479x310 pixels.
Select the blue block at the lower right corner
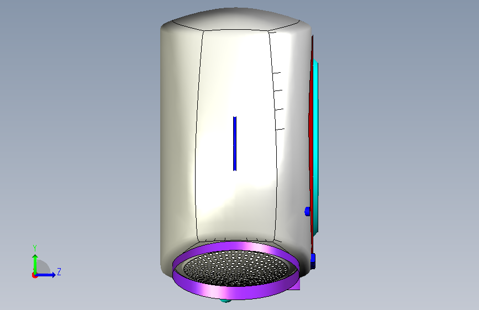point(313,261)
